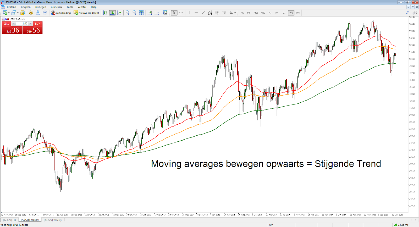Draw a horizontal line
The image size is (419, 227).
coord(196,13)
